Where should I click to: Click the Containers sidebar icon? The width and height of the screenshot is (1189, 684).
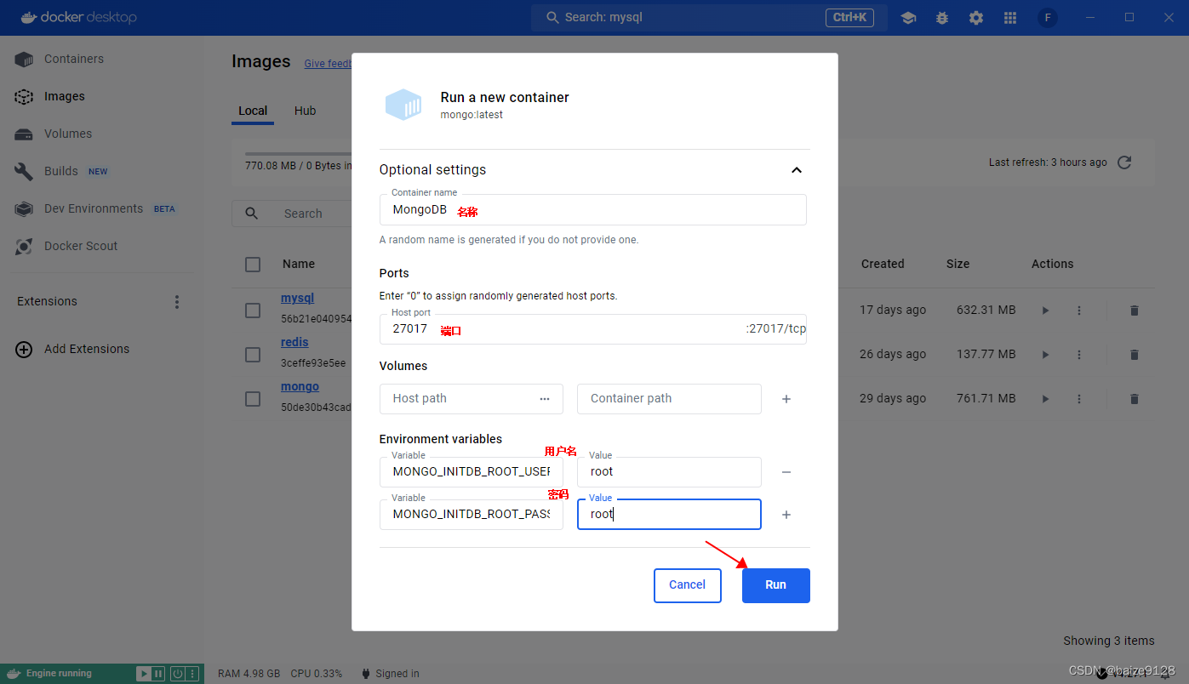point(24,60)
